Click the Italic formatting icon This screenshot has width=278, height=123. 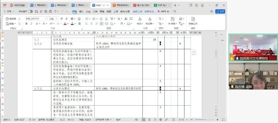point(31,24)
